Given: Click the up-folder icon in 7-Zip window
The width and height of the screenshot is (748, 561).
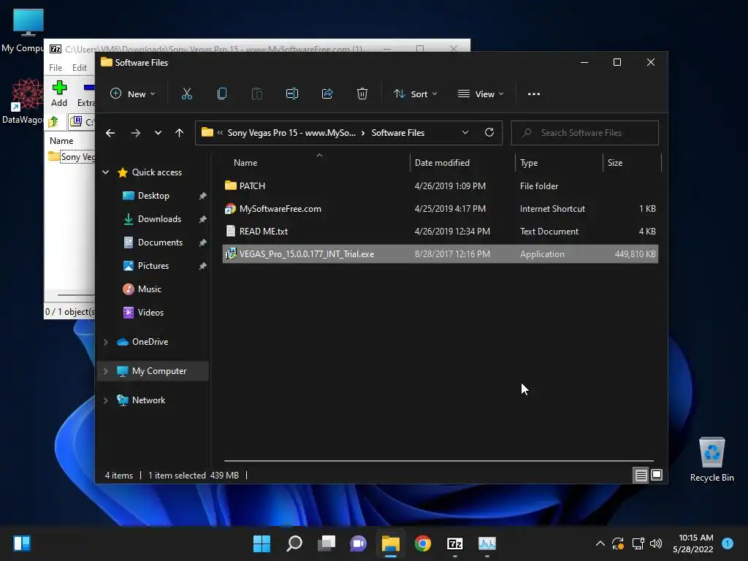Looking at the screenshot, I should [53, 122].
